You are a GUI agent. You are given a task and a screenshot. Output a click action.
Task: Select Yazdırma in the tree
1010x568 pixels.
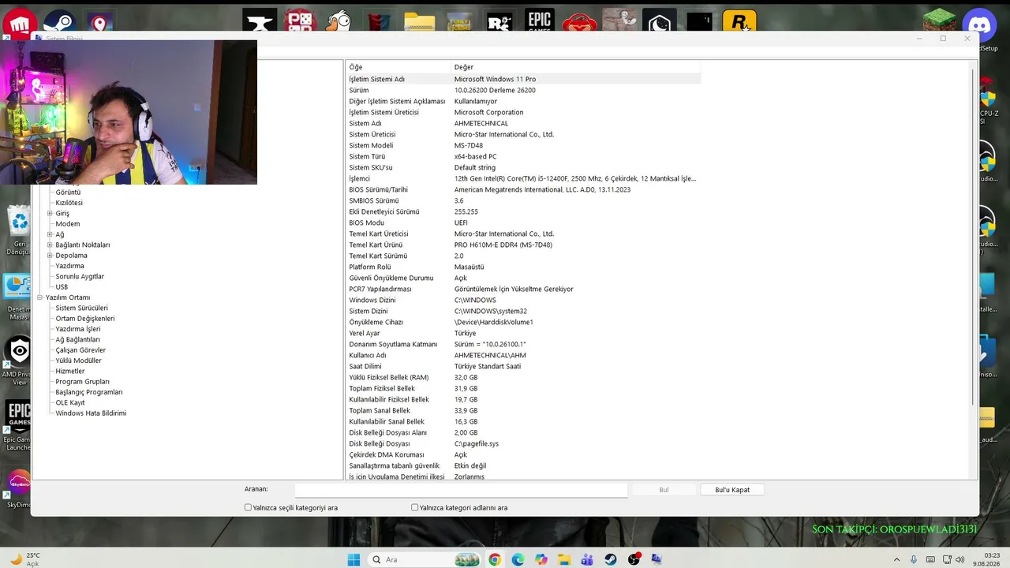pyautogui.click(x=69, y=266)
